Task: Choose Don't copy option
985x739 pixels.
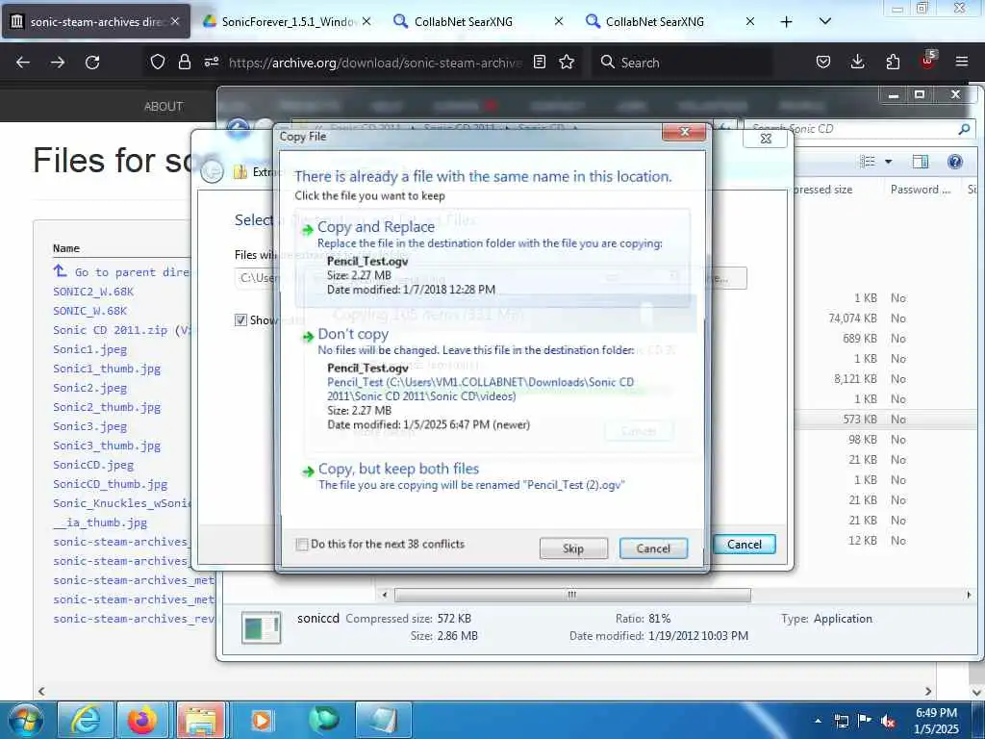Action: pyautogui.click(x=493, y=381)
